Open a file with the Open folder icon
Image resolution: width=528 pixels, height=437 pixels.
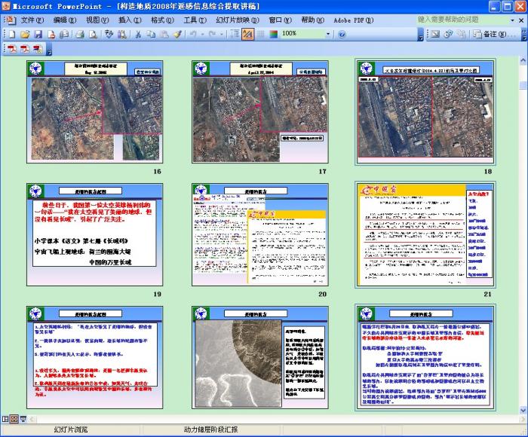click(x=26, y=34)
